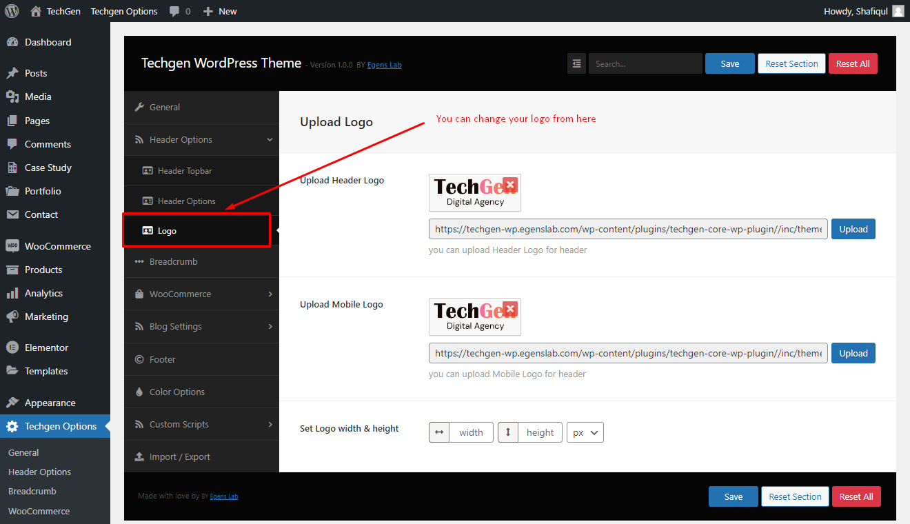Open Templates in the sidebar
This screenshot has height=524, width=910.
point(55,371)
